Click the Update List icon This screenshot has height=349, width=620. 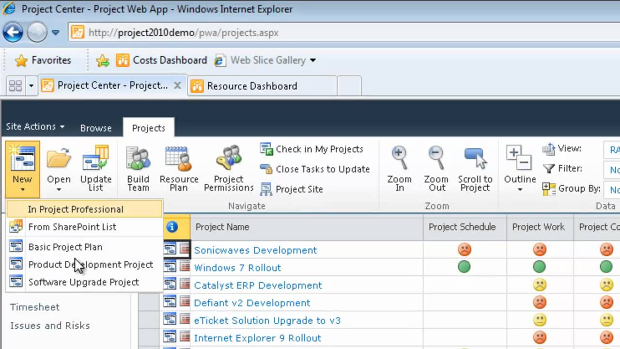point(95,159)
